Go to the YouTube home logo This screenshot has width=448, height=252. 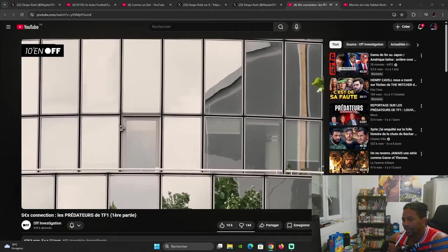(28, 27)
